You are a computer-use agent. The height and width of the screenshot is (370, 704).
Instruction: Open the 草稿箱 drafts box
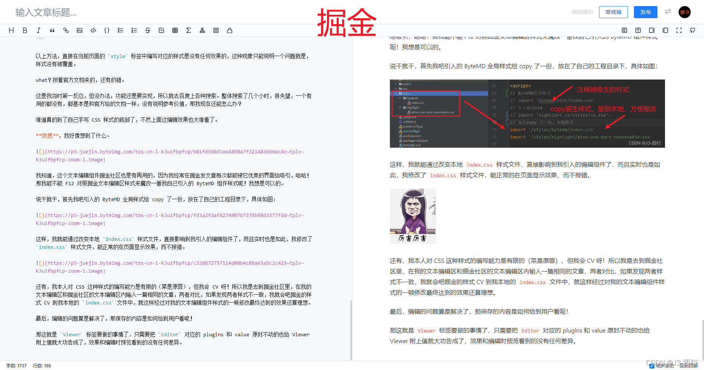tap(613, 12)
